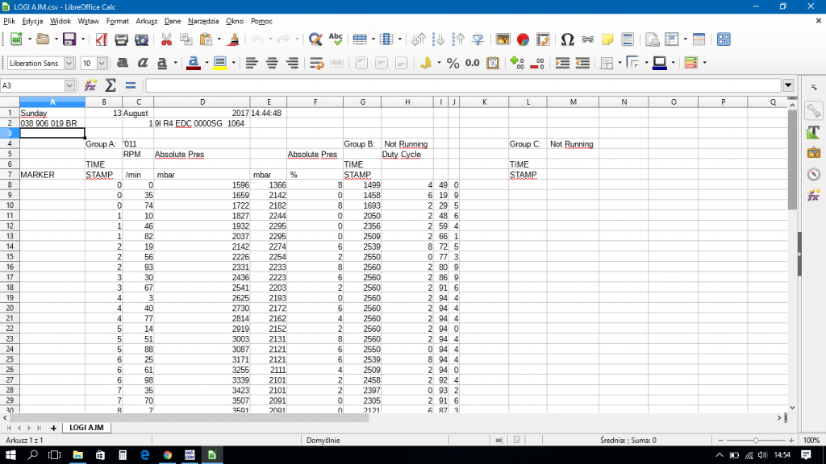The width and height of the screenshot is (826, 464).
Task: Click the Save document icon
Action: (69, 39)
